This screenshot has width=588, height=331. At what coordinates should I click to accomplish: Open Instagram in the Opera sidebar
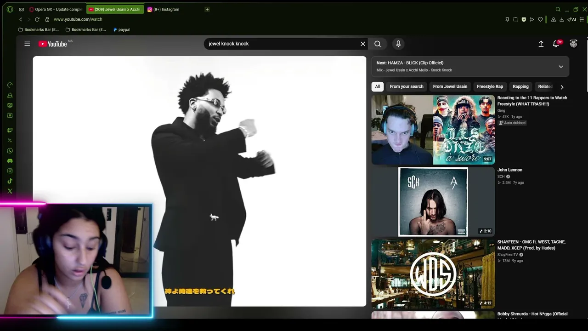tap(10, 171)
